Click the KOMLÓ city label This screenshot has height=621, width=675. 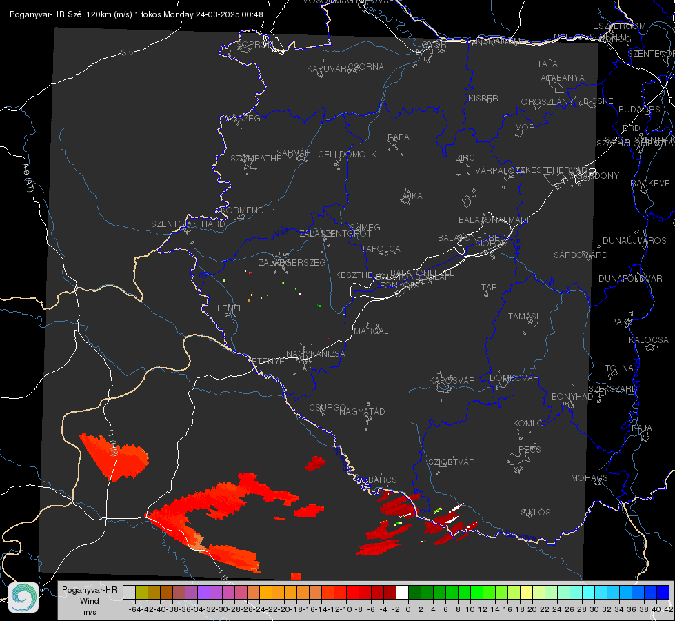[x=528, y=423]
